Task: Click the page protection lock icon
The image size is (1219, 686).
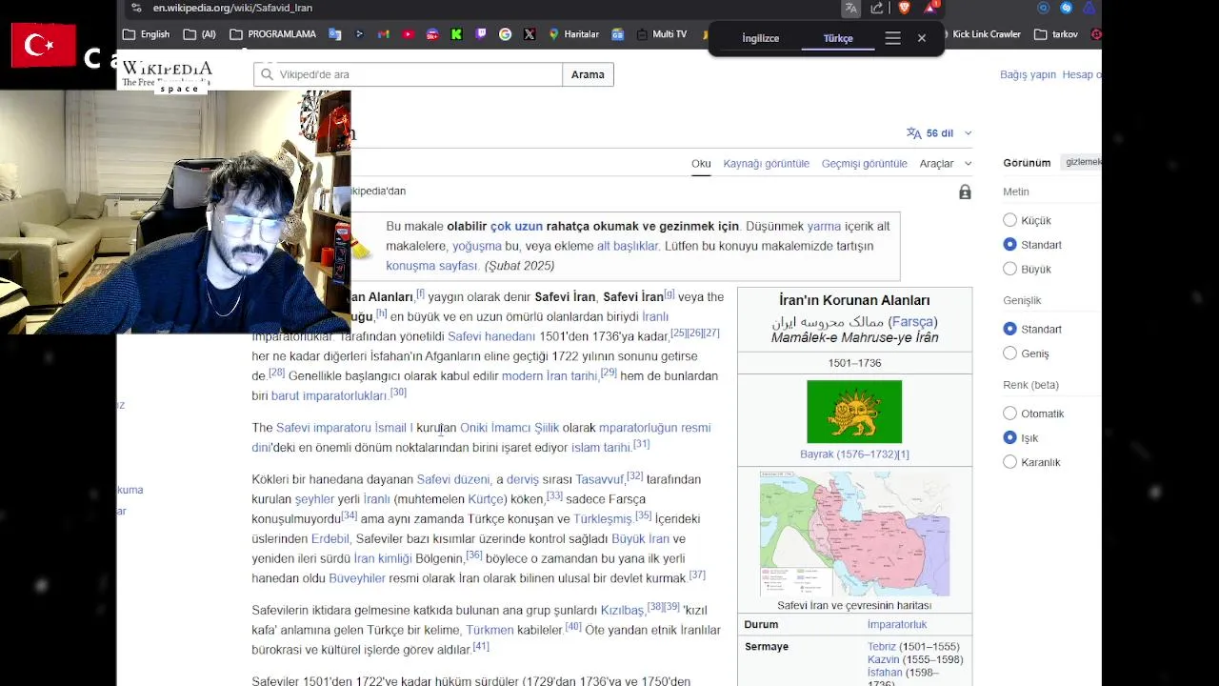Action: pyautogui.click(x=965, y=192)
